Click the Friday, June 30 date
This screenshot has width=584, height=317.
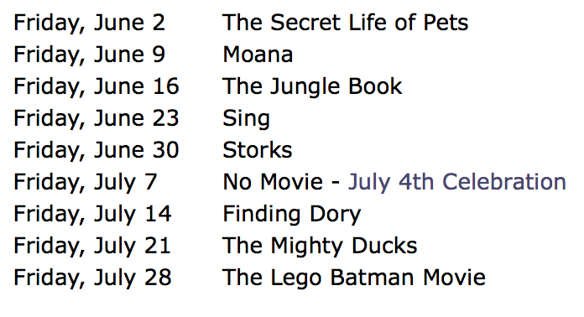pyautogui.click(x=96, y=150)
